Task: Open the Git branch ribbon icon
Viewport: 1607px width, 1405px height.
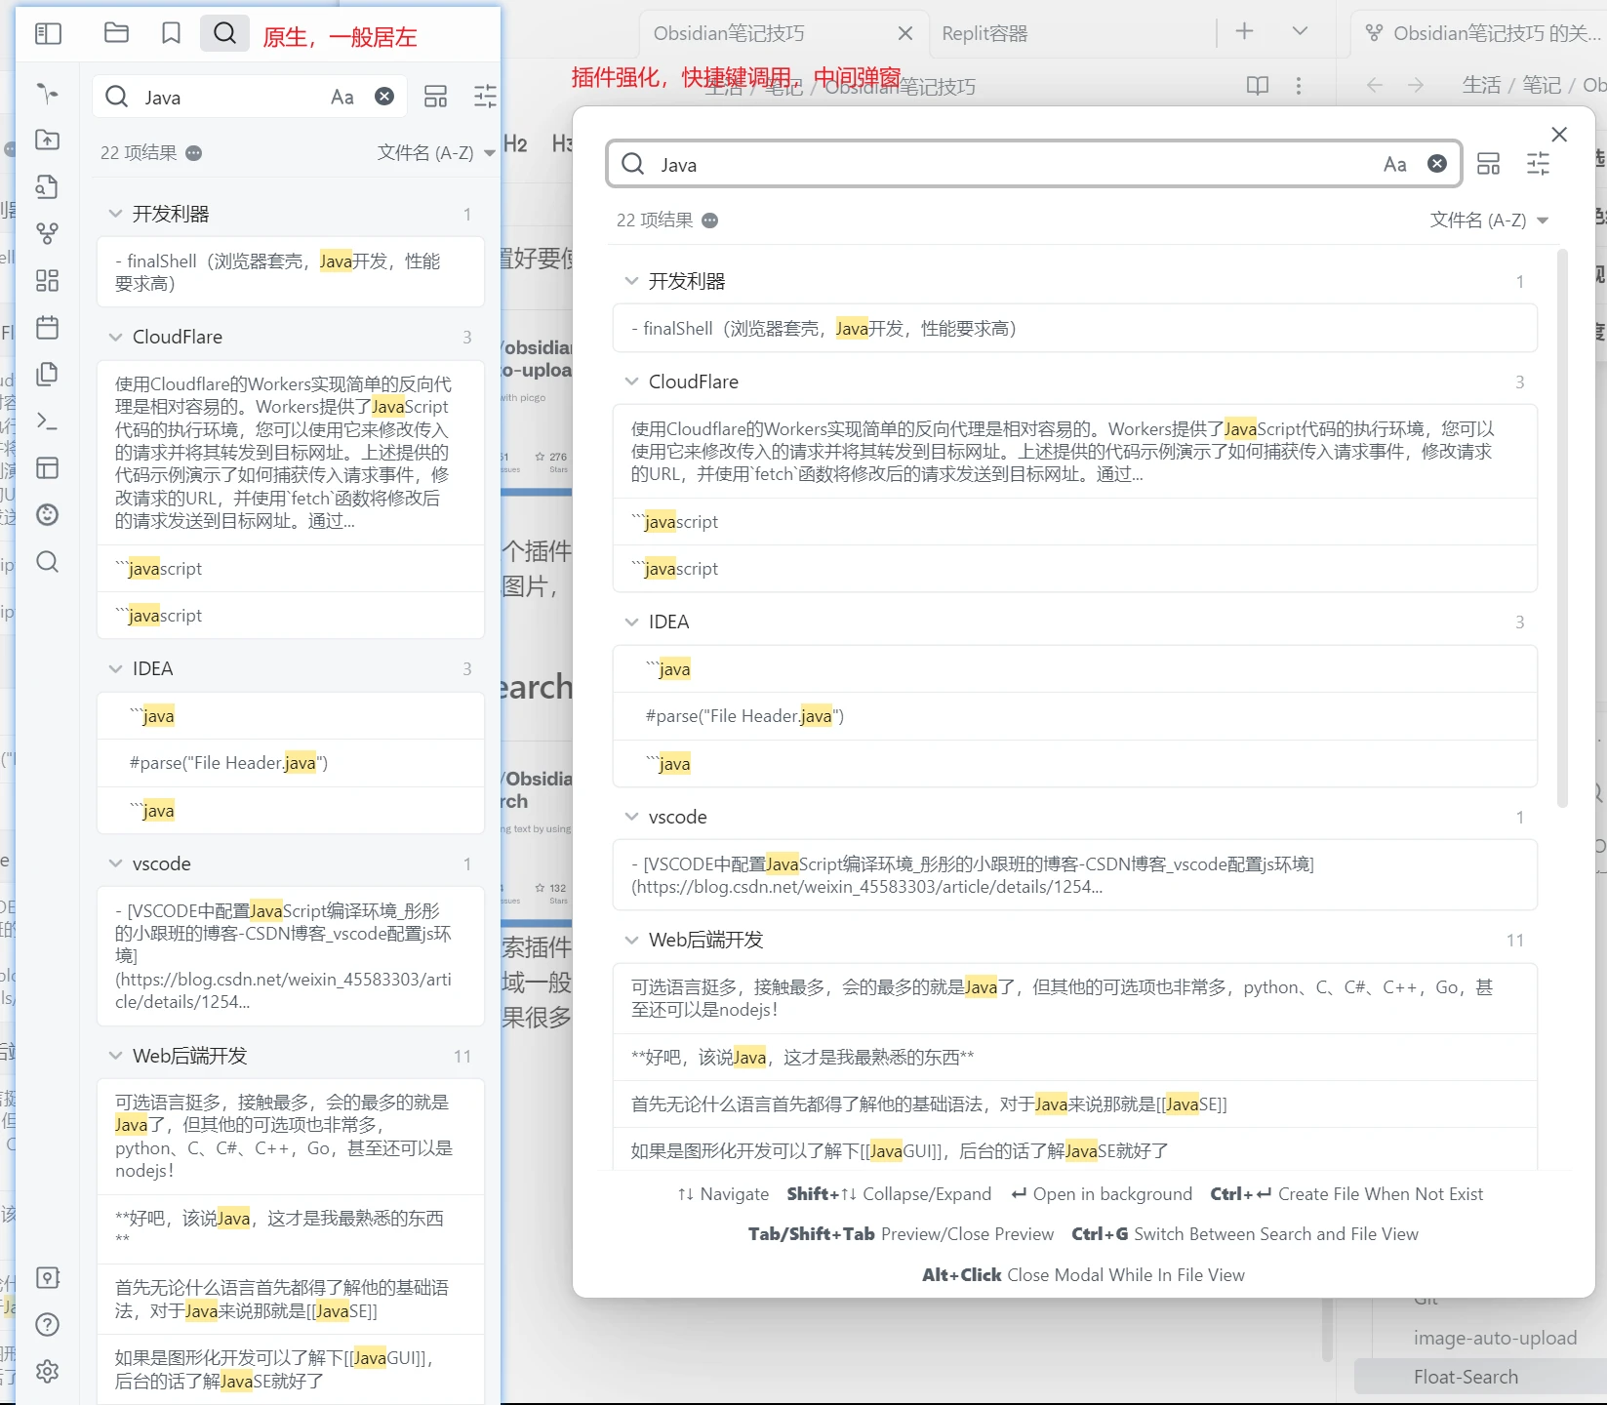Action: coord(47,233)
